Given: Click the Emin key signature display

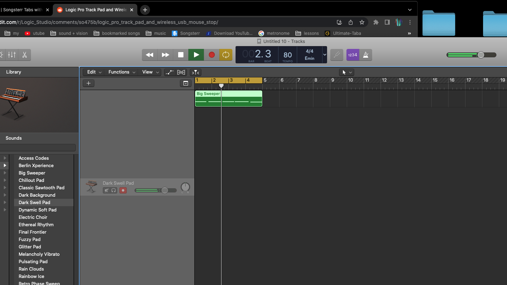Looking at the screenshot, I should pos(309,58).
